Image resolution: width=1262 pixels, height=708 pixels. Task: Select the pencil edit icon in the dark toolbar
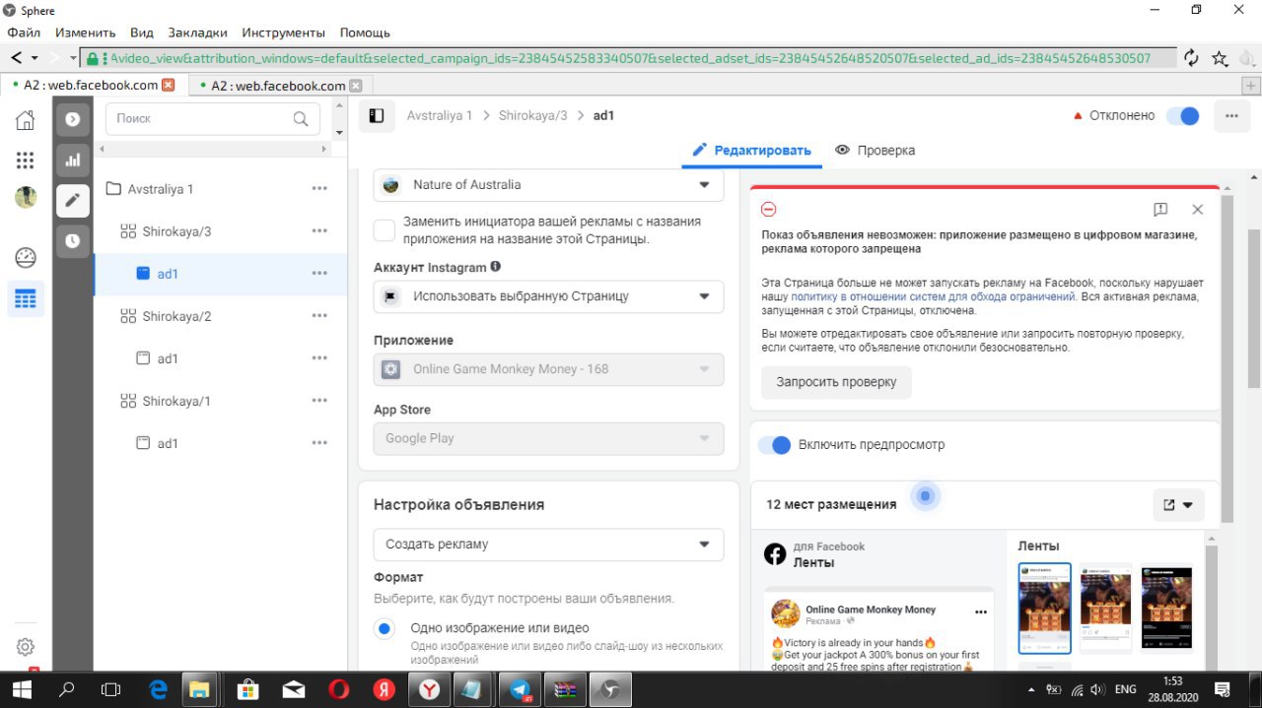72,200
